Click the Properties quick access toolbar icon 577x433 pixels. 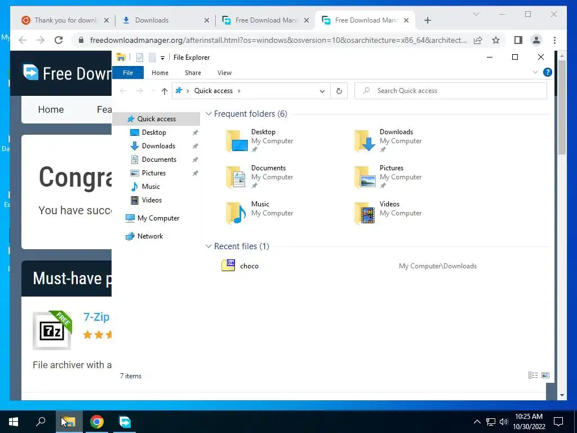coord(140,58)
